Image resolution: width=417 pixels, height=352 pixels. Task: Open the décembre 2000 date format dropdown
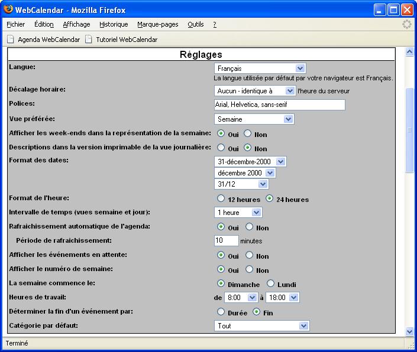point(245,173)
